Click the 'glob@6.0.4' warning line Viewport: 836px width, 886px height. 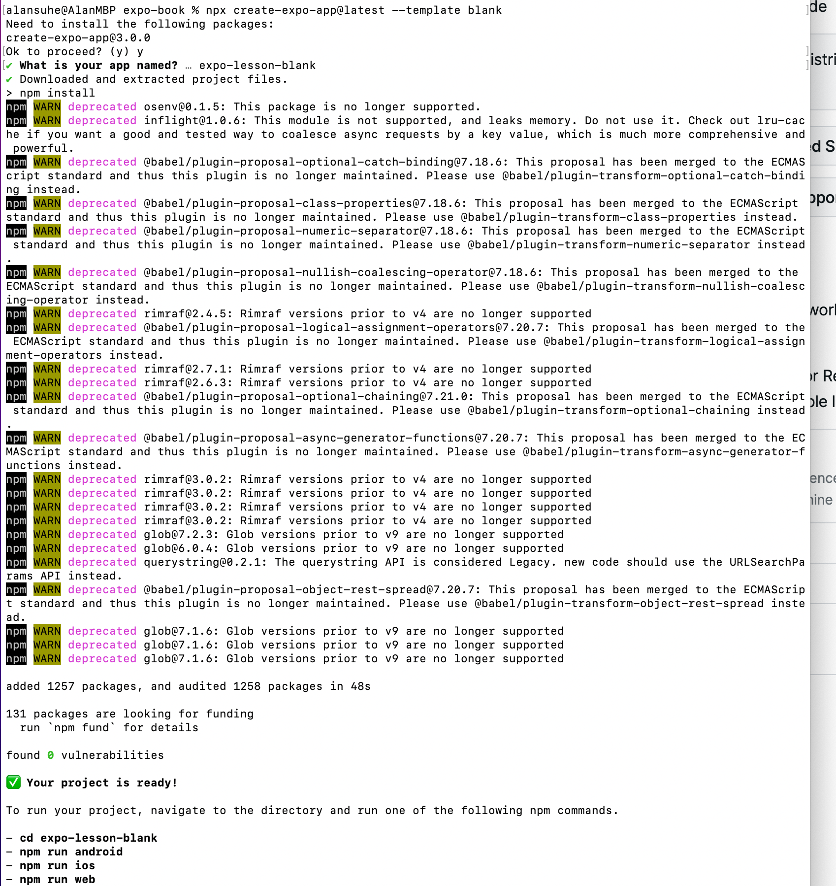[x=285, y=548]
